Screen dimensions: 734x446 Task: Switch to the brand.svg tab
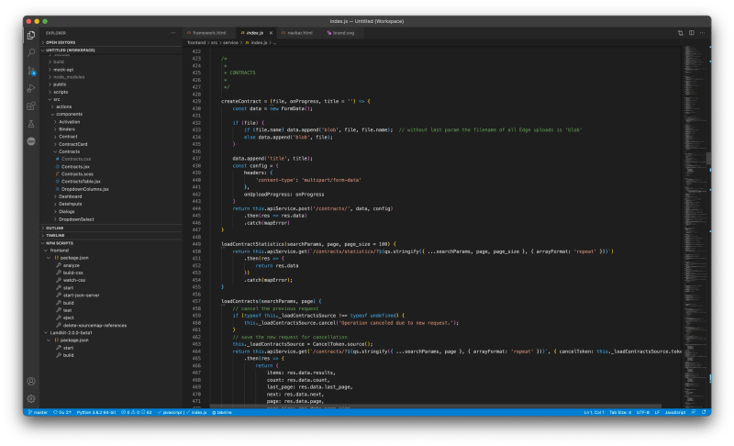343,33
